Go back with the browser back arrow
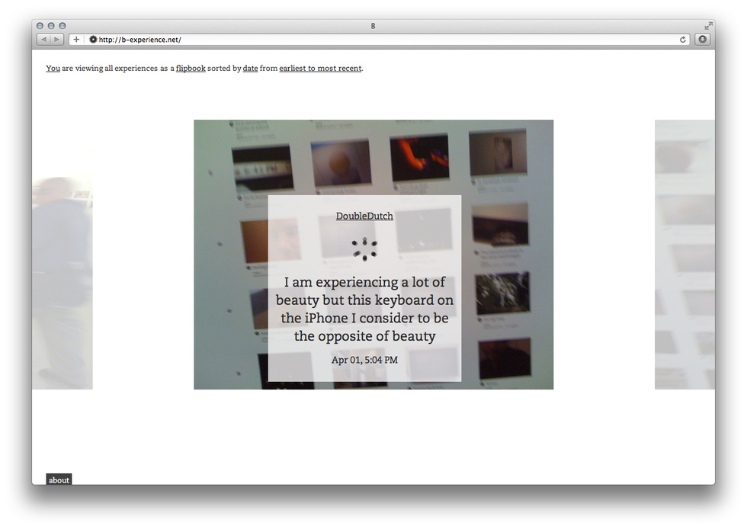747x529 pixels. tap(44, 40)
